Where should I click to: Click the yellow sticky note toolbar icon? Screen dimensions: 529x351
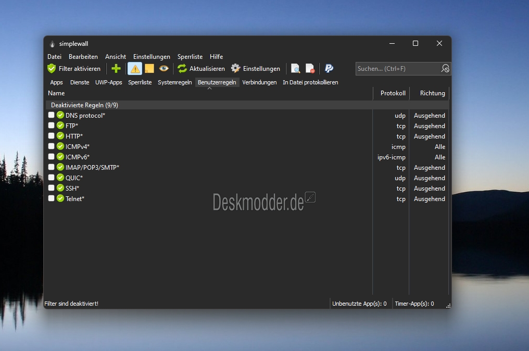(x=149, y=69)
